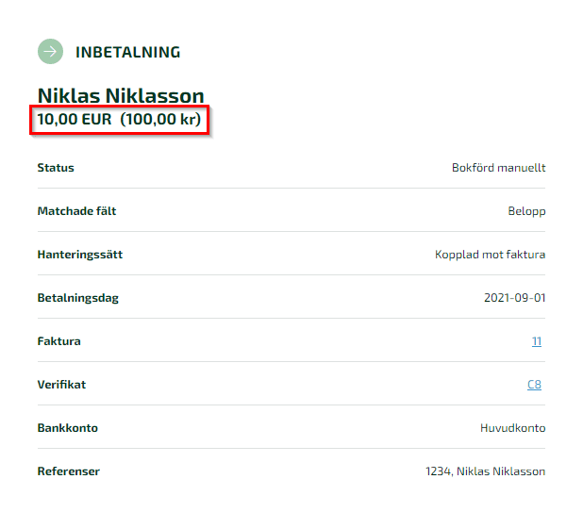Click the green arrow Inbetalning icon
This screenshot has width=583, height=512.
[50, 51]
